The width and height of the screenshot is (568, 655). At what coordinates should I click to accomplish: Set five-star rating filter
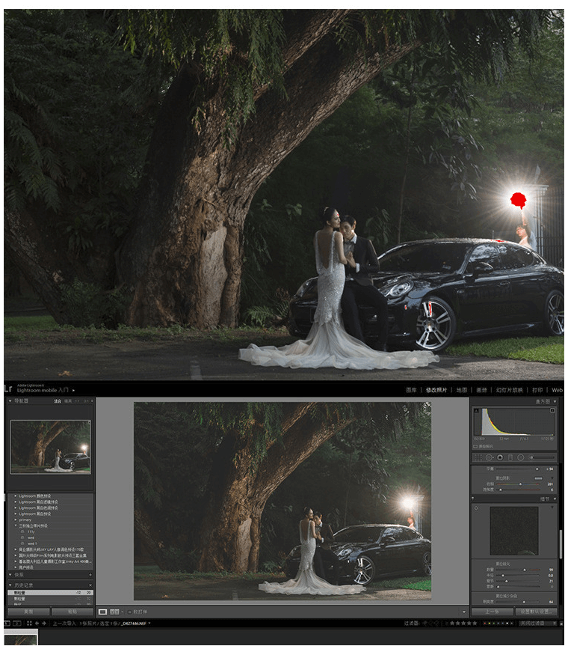tap(474, 624)
